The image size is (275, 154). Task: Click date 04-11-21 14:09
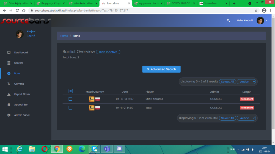[125, 108]
